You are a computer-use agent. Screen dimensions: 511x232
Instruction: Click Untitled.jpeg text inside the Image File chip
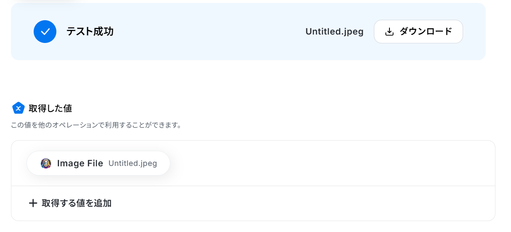(132, 163)
